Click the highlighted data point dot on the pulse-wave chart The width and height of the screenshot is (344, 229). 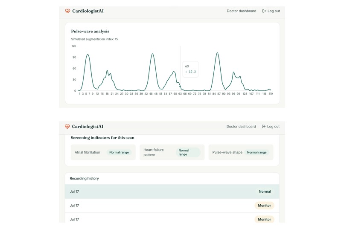tap(180, 86)
